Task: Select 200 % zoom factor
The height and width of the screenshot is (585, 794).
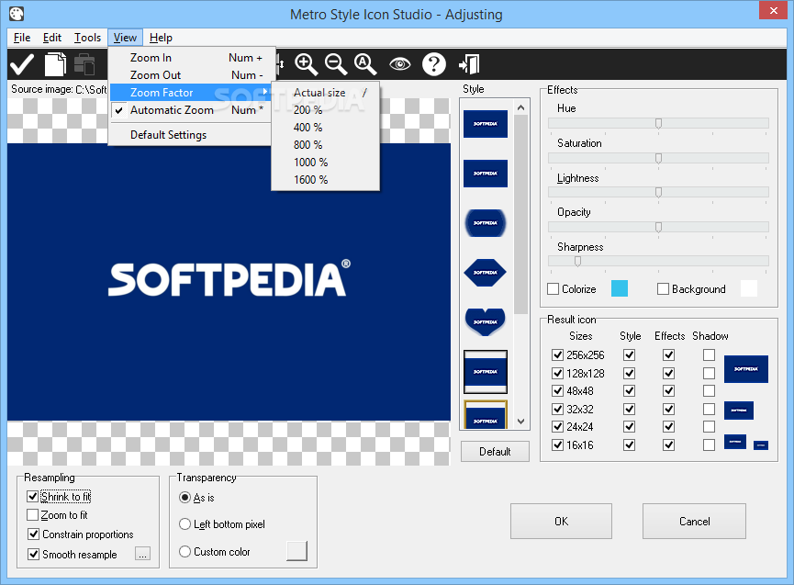Action: point(326,110)
